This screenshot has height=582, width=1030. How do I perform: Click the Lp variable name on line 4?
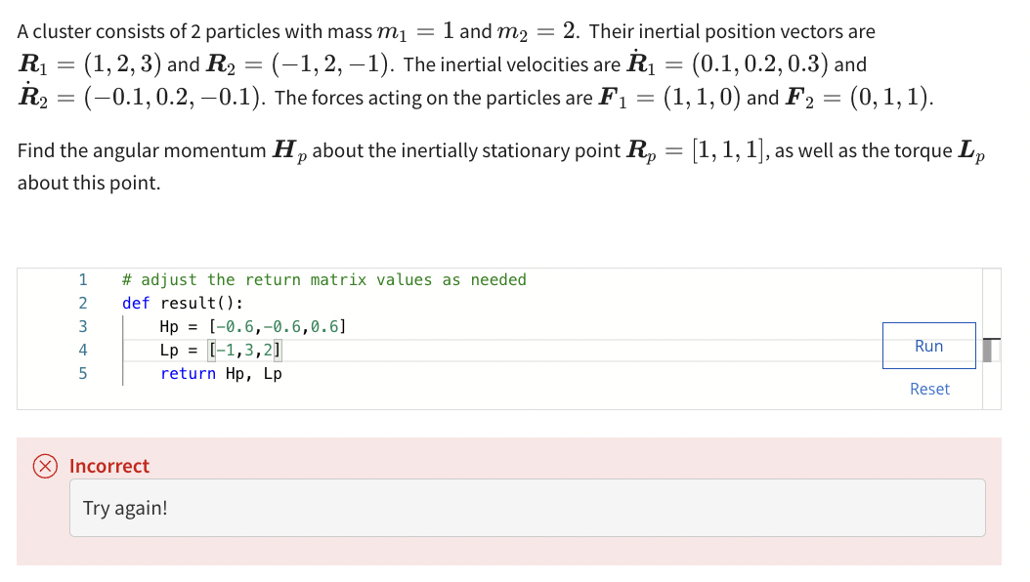(168, 350)
